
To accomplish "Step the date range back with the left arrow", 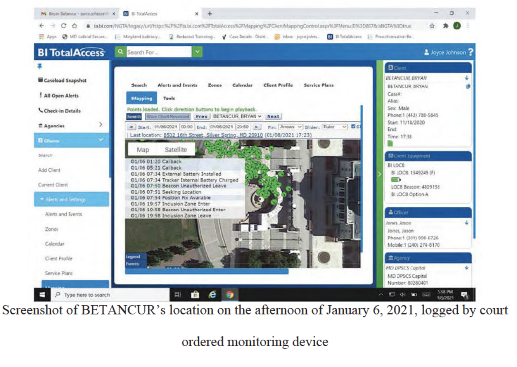I will coord(131,127).
